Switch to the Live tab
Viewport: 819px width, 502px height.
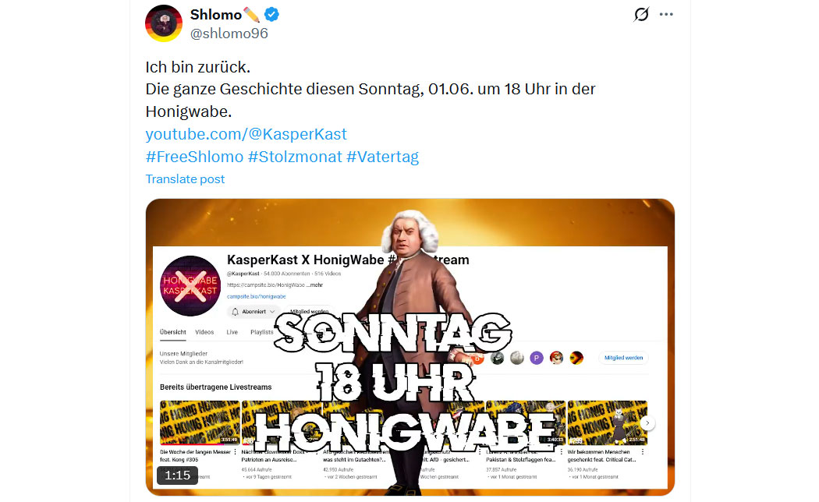(x=232, y=332)
